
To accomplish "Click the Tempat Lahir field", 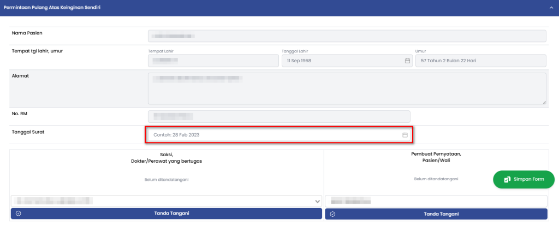I will 213,61.
